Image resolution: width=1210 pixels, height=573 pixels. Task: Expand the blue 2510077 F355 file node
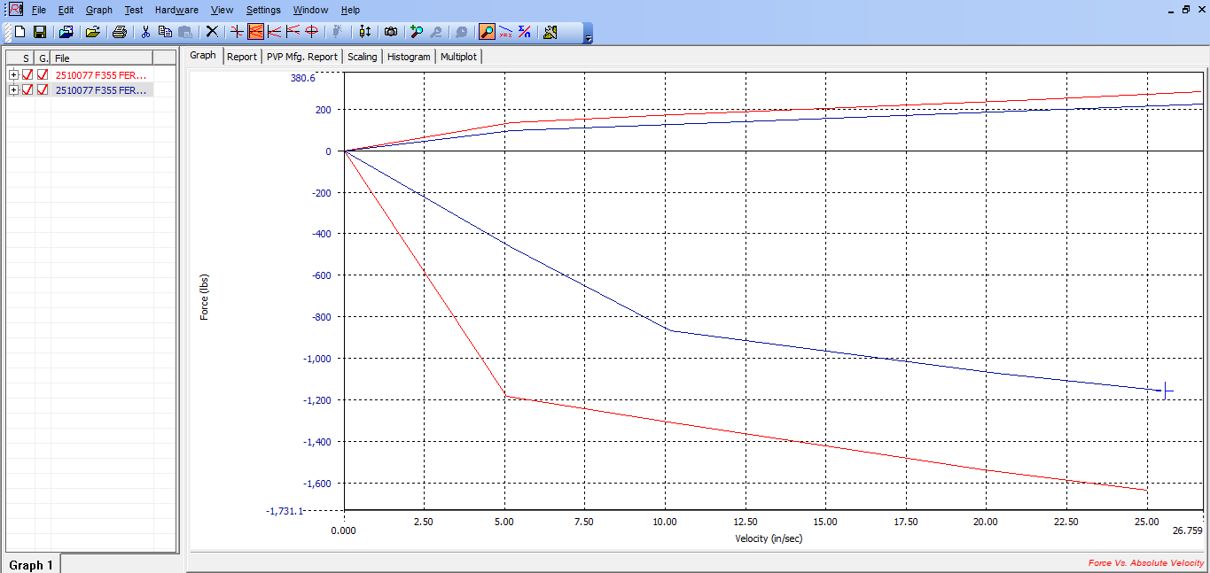click(13, 89)
